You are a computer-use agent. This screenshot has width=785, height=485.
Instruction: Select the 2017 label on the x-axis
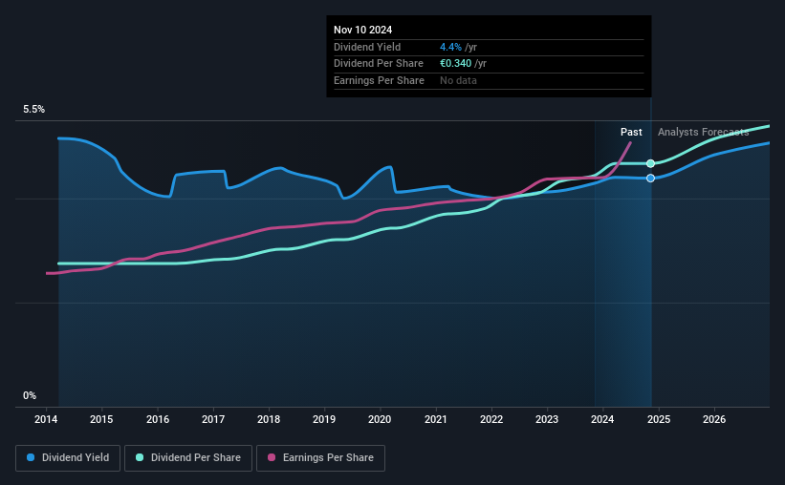tap(213, 419)
